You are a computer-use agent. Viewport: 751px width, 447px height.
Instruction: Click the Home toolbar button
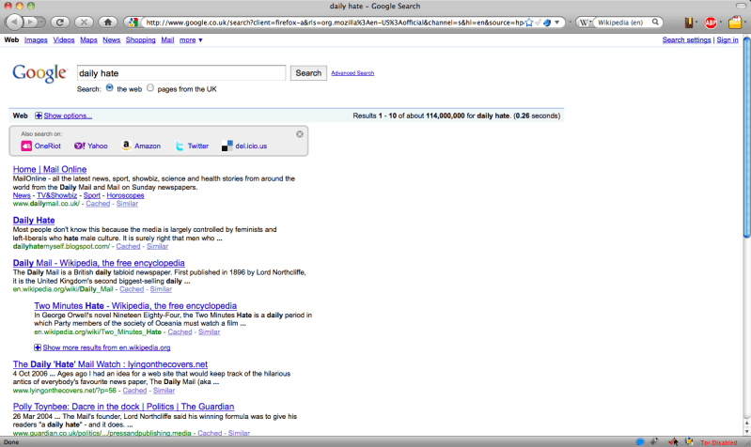click(x=107, y=22)
